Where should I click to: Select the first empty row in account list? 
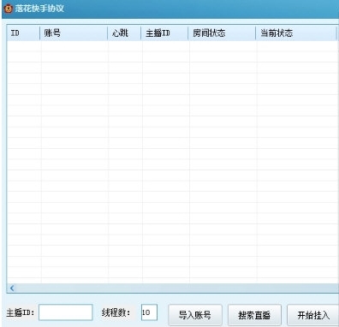pyautogui.click(x=172, y=46)
